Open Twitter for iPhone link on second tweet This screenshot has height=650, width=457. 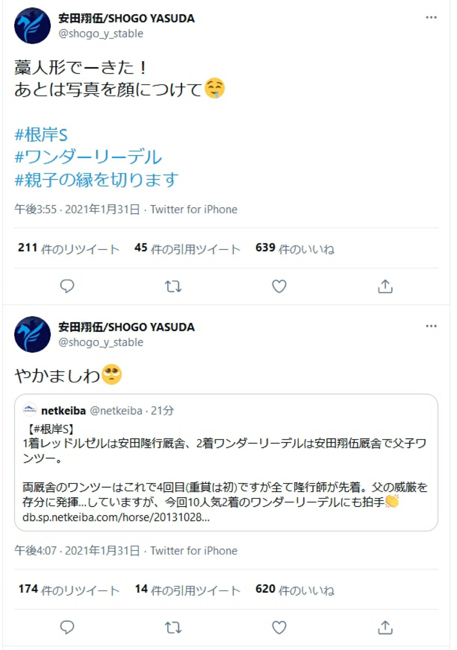coord(194,550)
